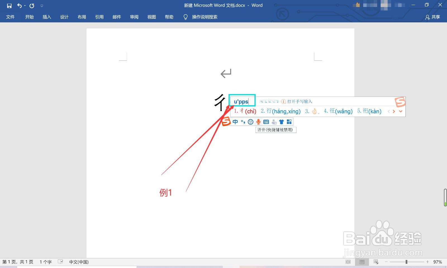
Task: Switch to the 插入 ribbon tab
Action: tap(47, 17)
